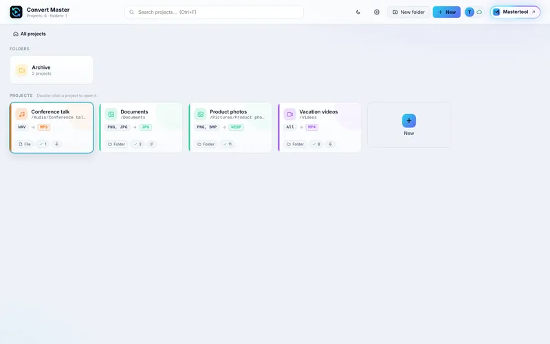
Task: Click the check count 3 chip
Action: tap(137, 144)
